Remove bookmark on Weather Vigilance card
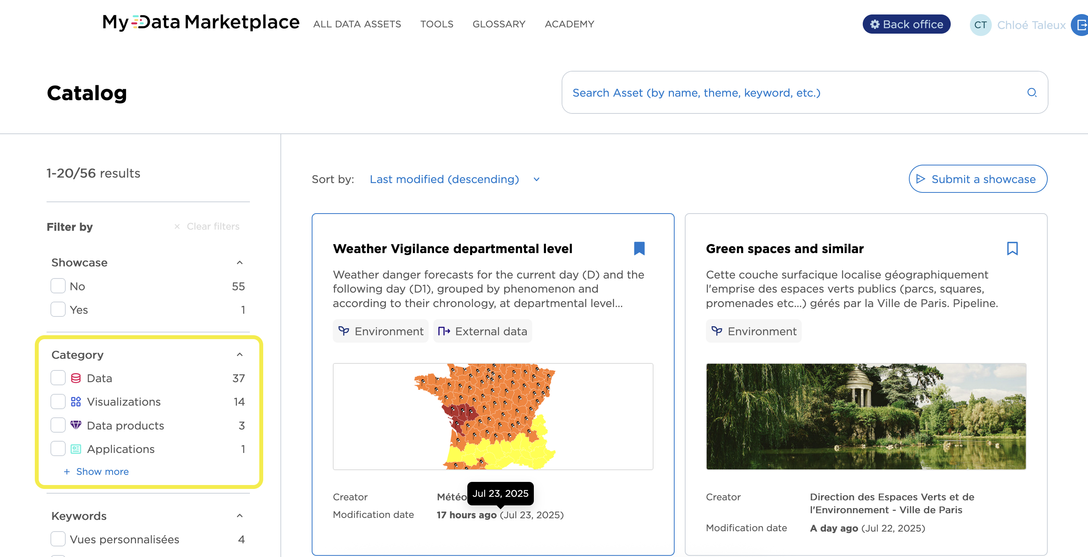The image size is (1088, 557). click(x=639, y=248)
